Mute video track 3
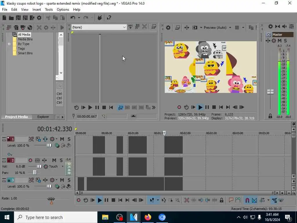Image resolution: width=297 pixels, height=223 pixels. click(x=62, y=180)
